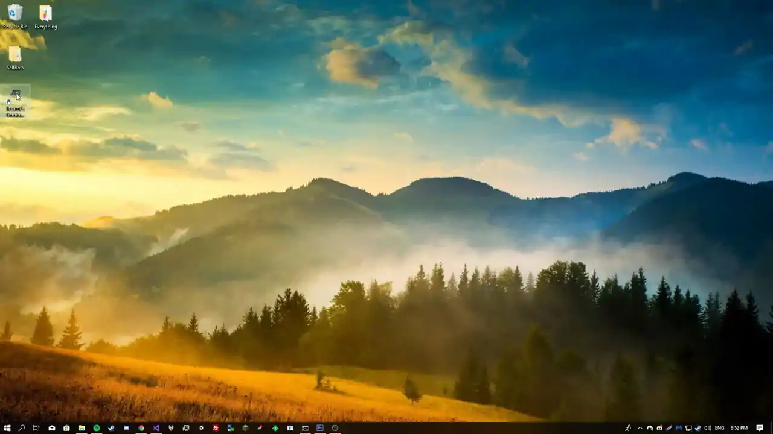
Task: Open File Explorer on the taskbar
Action: pyautogui.click(x=82, y=428)
